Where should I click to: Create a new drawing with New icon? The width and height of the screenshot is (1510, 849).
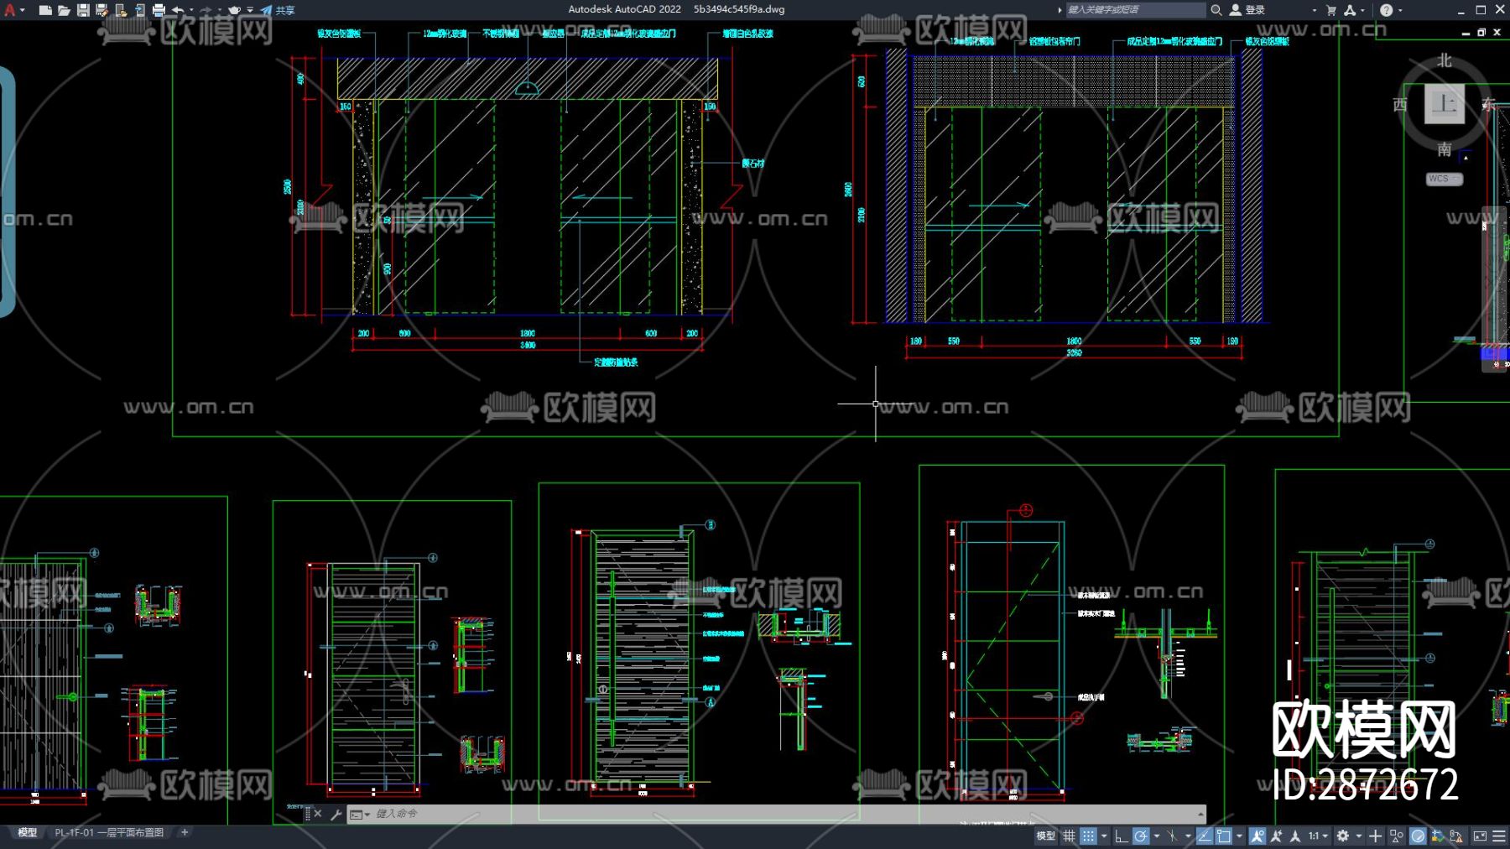click(45, 10)
